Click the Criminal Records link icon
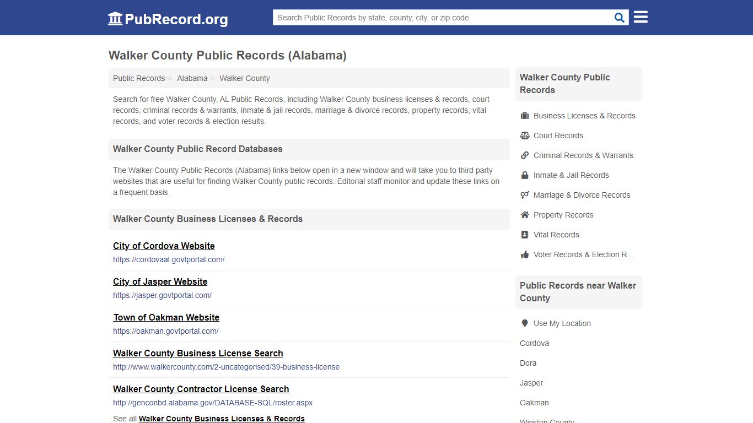Image resolution: width=753 pixels, height=423 pixels. 525,155
